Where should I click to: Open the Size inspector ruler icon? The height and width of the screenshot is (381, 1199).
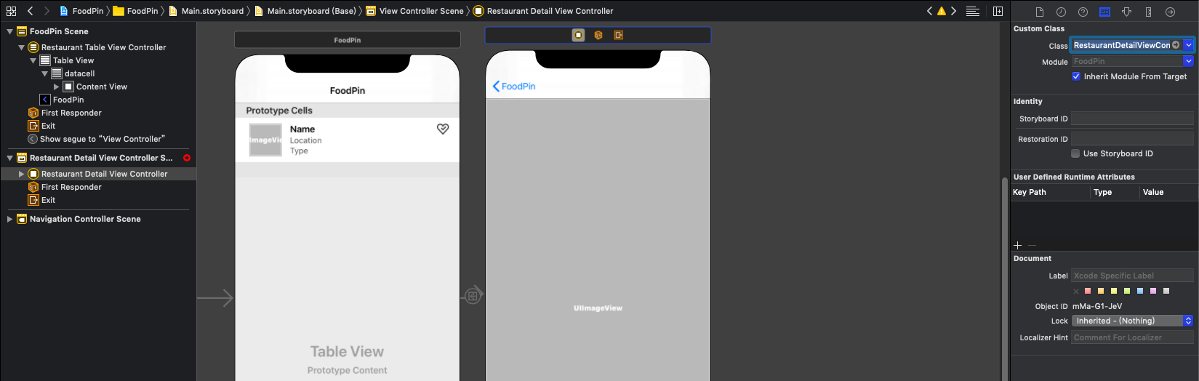coord(1148,12)
